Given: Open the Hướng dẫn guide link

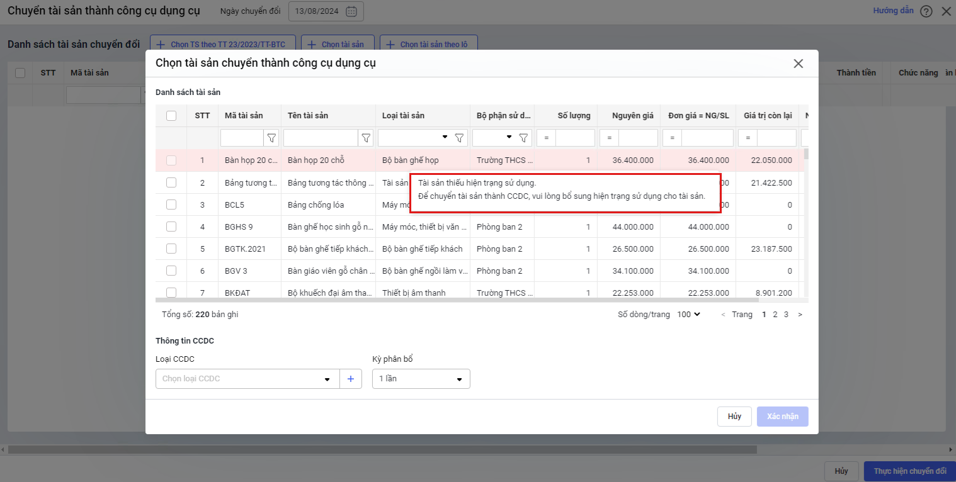Looking at the screenshot, I should tap(893, 11).
